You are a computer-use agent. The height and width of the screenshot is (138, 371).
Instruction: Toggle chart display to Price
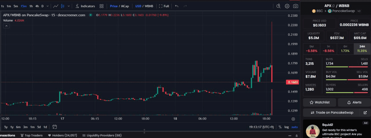[x=114, y=6]
